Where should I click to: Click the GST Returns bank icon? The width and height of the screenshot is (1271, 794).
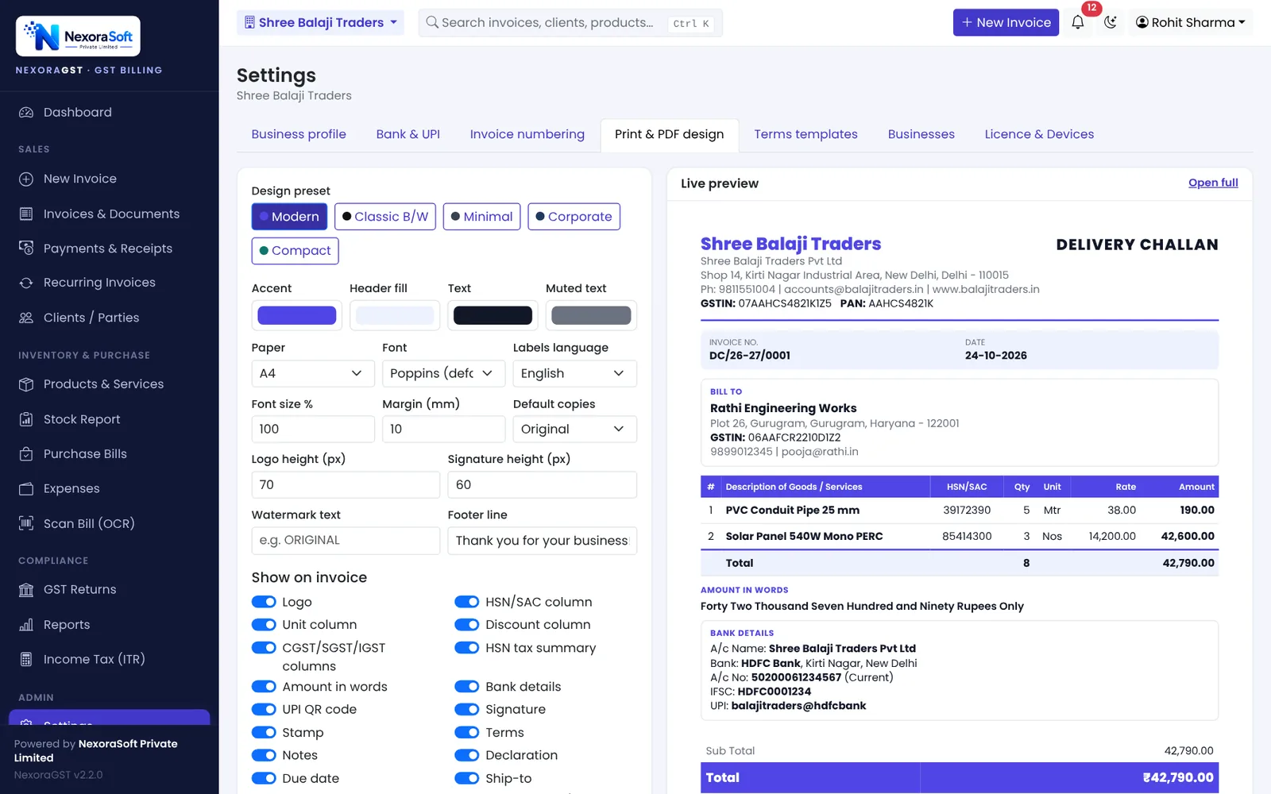26,590
